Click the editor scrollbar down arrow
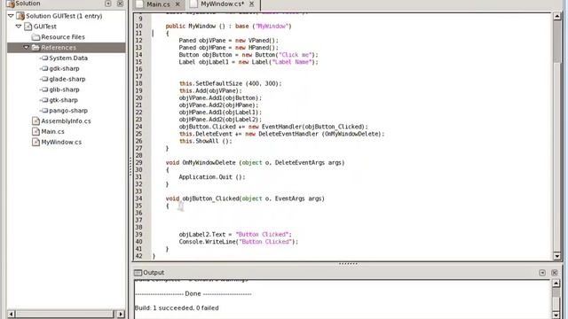Viewport: 568px width, 319px height. click(557, 256)
